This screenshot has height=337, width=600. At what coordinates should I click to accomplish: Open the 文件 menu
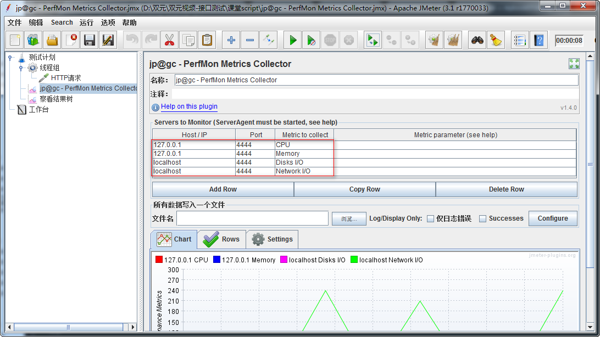tap(14, 23)
